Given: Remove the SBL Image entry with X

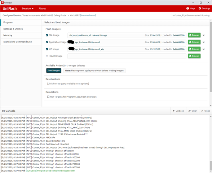Looking at the screenshot, I should [x=203, y=35].
